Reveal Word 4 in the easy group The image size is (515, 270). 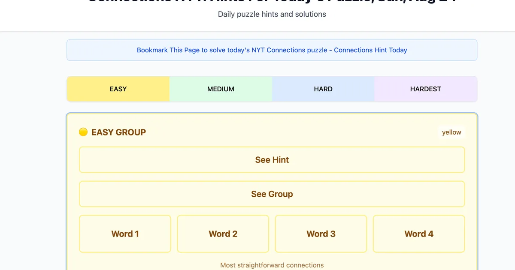418,234
